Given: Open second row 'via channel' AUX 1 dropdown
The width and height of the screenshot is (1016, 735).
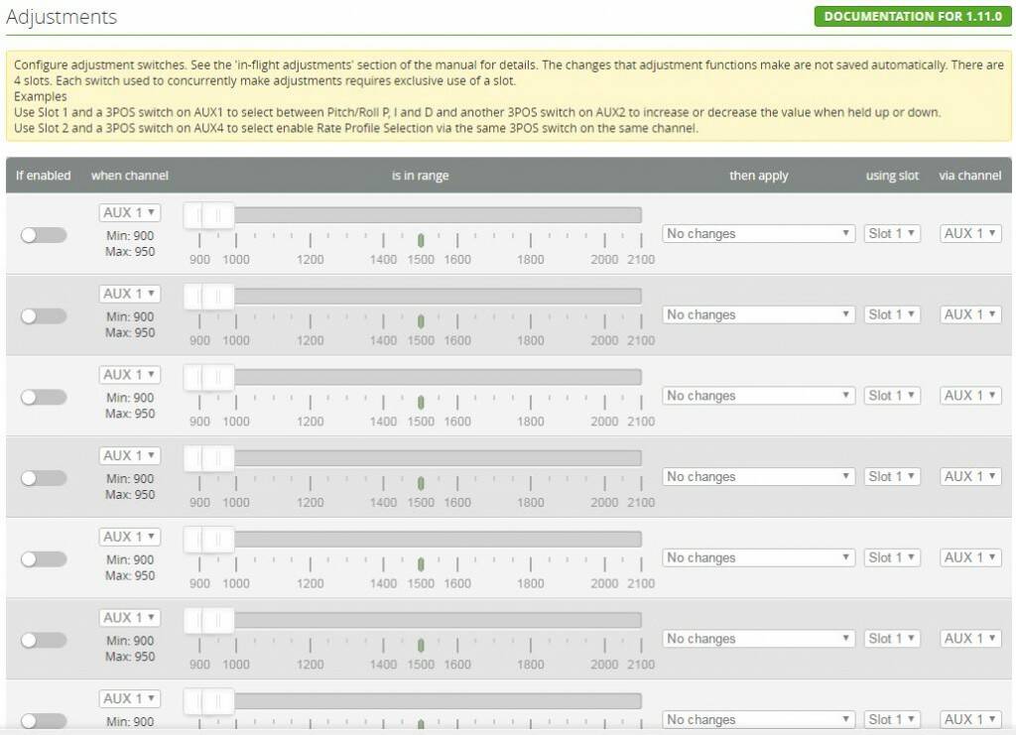Looking at the screenshot, I should (970, 314).
